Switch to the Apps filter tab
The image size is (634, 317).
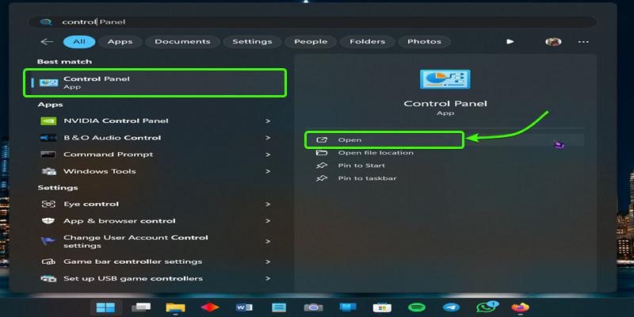coord(120,42)
